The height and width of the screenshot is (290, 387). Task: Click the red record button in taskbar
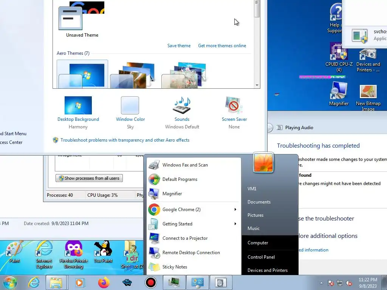point(150,282)
